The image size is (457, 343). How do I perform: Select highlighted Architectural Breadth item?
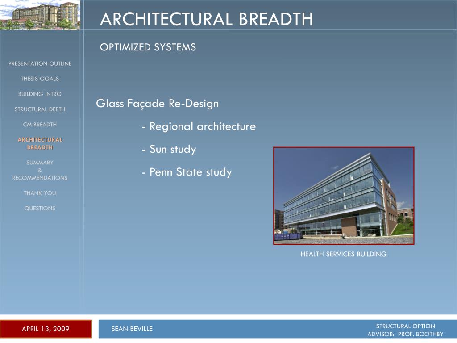pyautogui.click(x=40, y=143)
